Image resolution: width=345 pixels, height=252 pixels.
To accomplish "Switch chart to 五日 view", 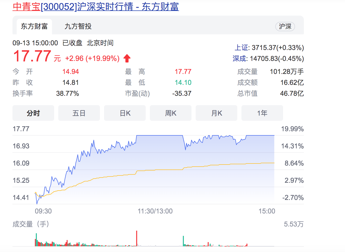I will coord(79,113).
